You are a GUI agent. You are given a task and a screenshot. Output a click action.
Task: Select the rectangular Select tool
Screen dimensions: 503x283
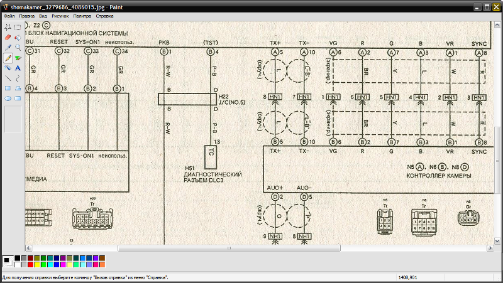[18, 27]
